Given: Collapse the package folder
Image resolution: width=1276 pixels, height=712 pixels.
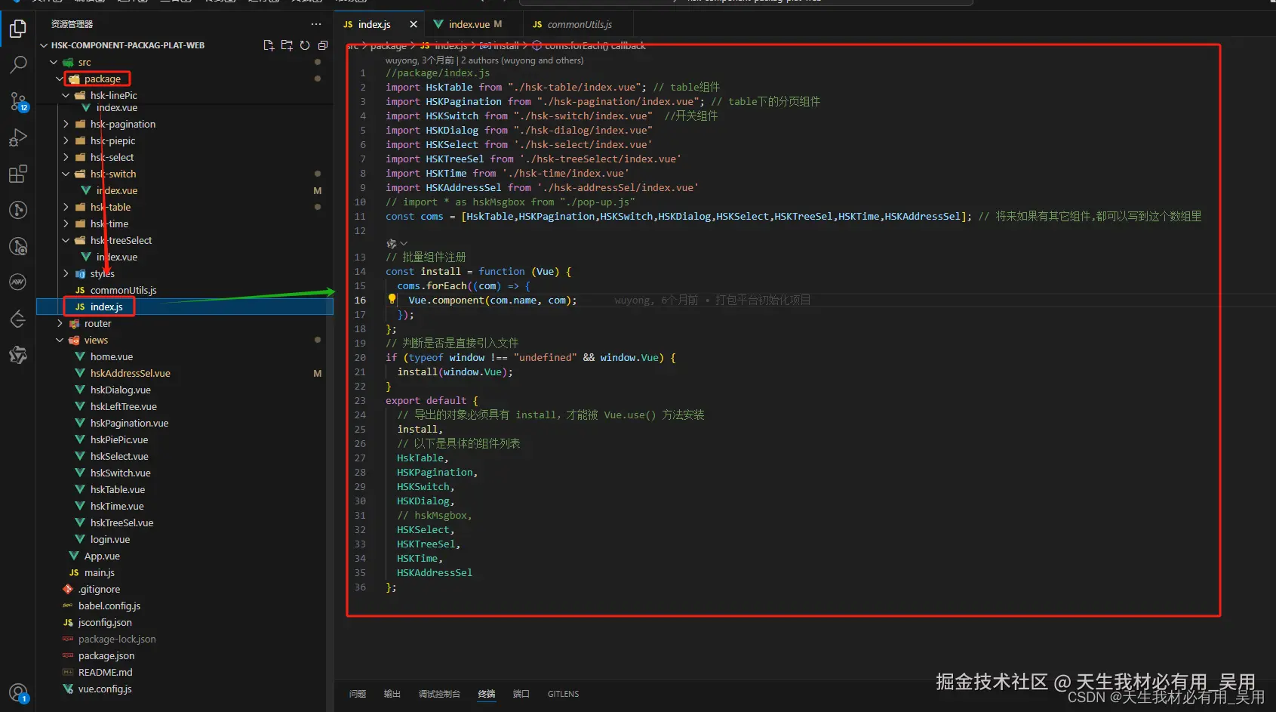Looking at the screenshot, I should point(60,79).
